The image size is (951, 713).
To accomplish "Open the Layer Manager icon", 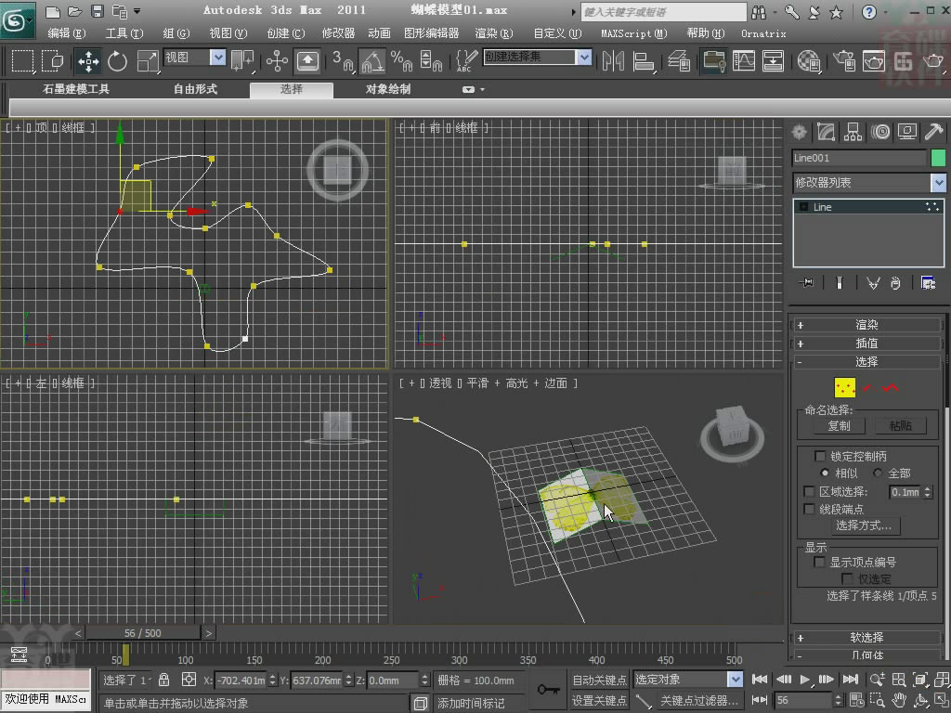I will coord(679,60).
